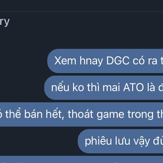
Task: Click the word "DGC" in the first message
Action: click(x=118, y=61)
